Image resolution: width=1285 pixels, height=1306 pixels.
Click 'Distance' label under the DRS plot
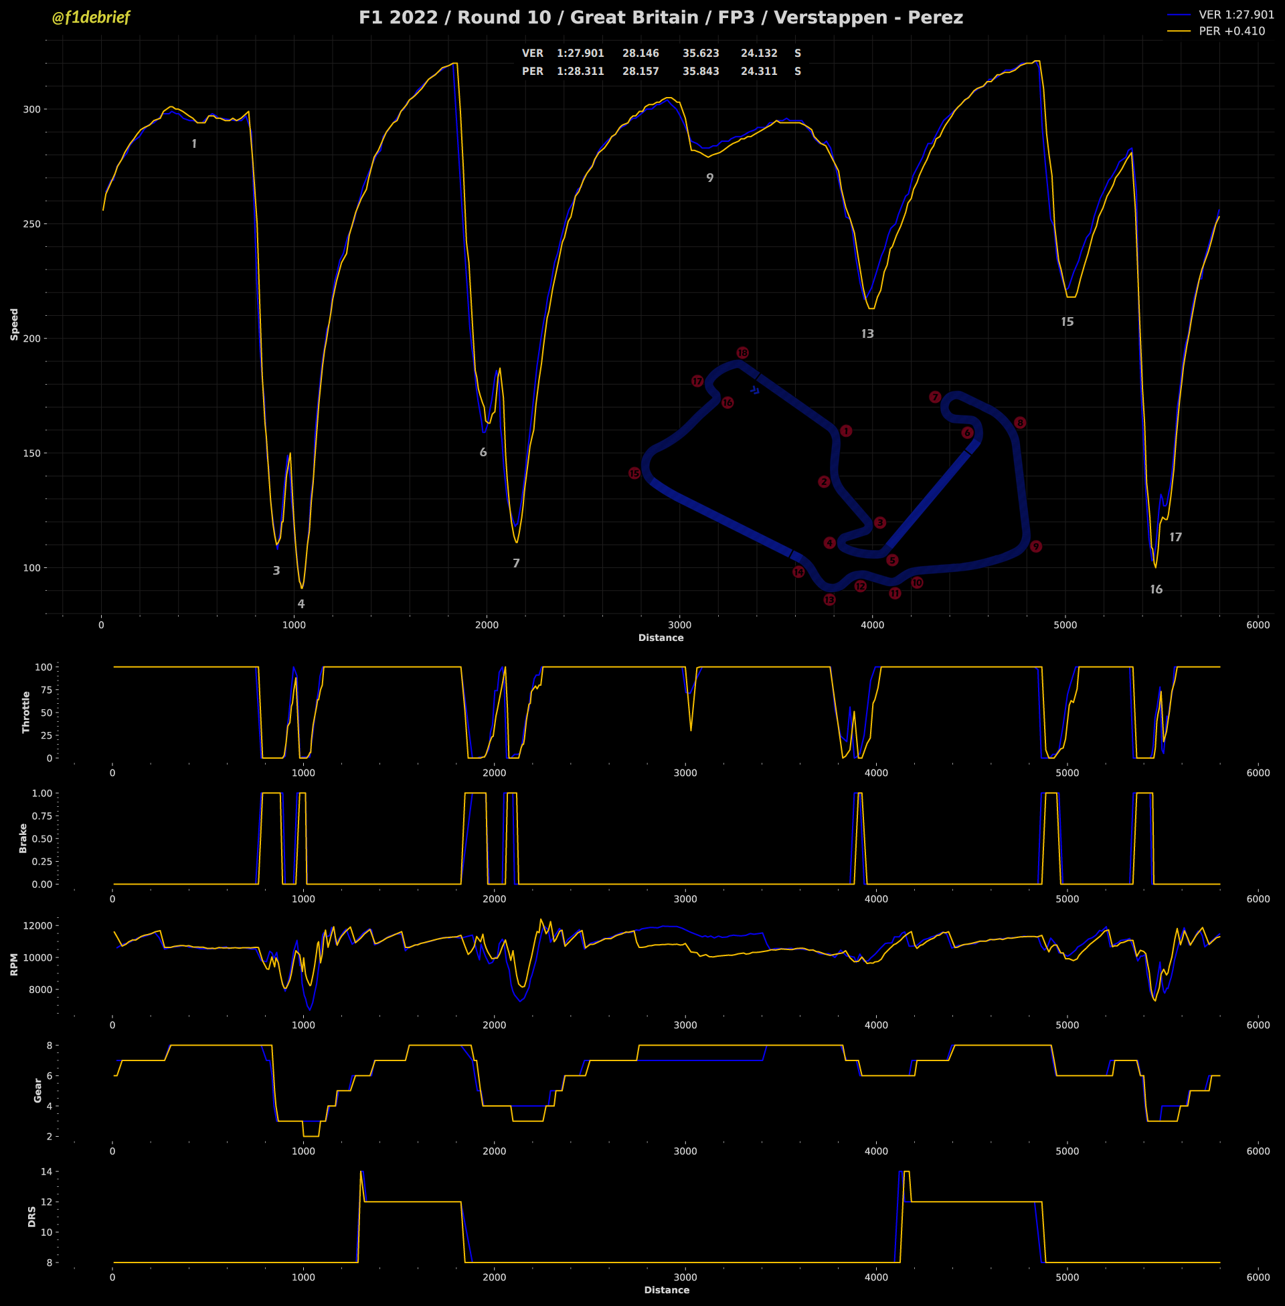tap(667, 1290)
